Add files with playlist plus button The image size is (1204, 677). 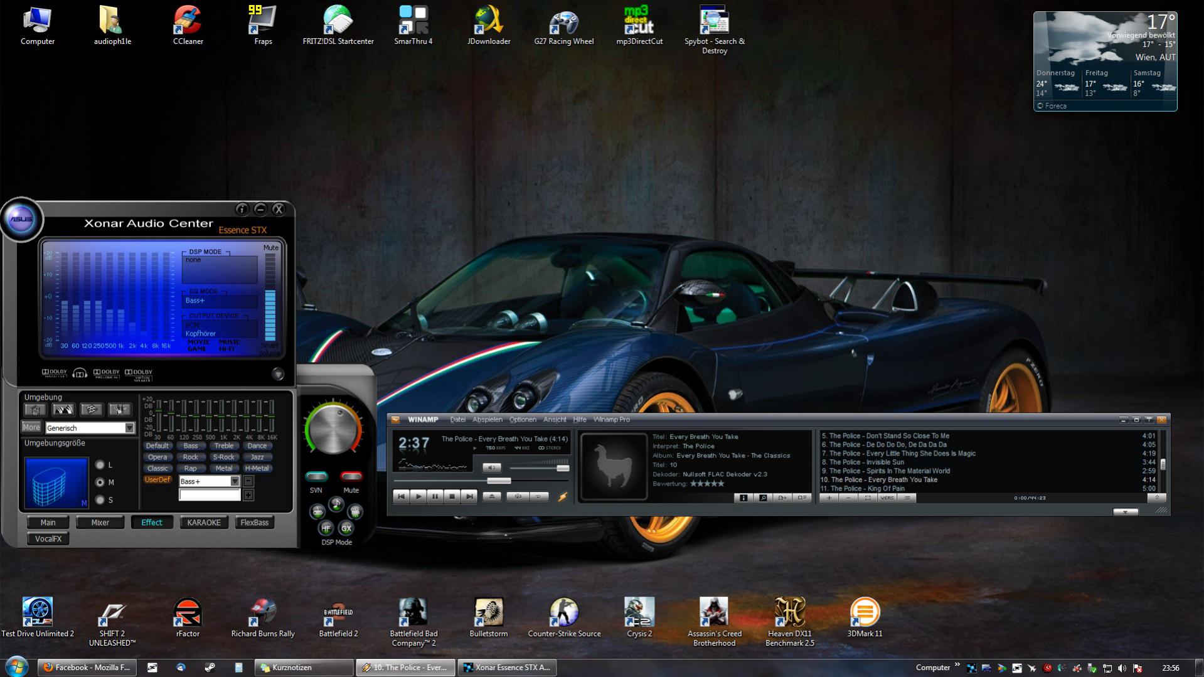pyautogui.click(x=829, y=498)
